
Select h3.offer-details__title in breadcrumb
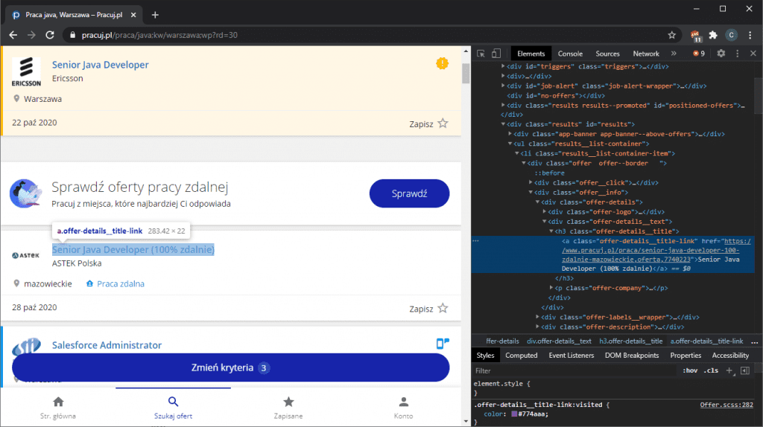tap(630, 341)
